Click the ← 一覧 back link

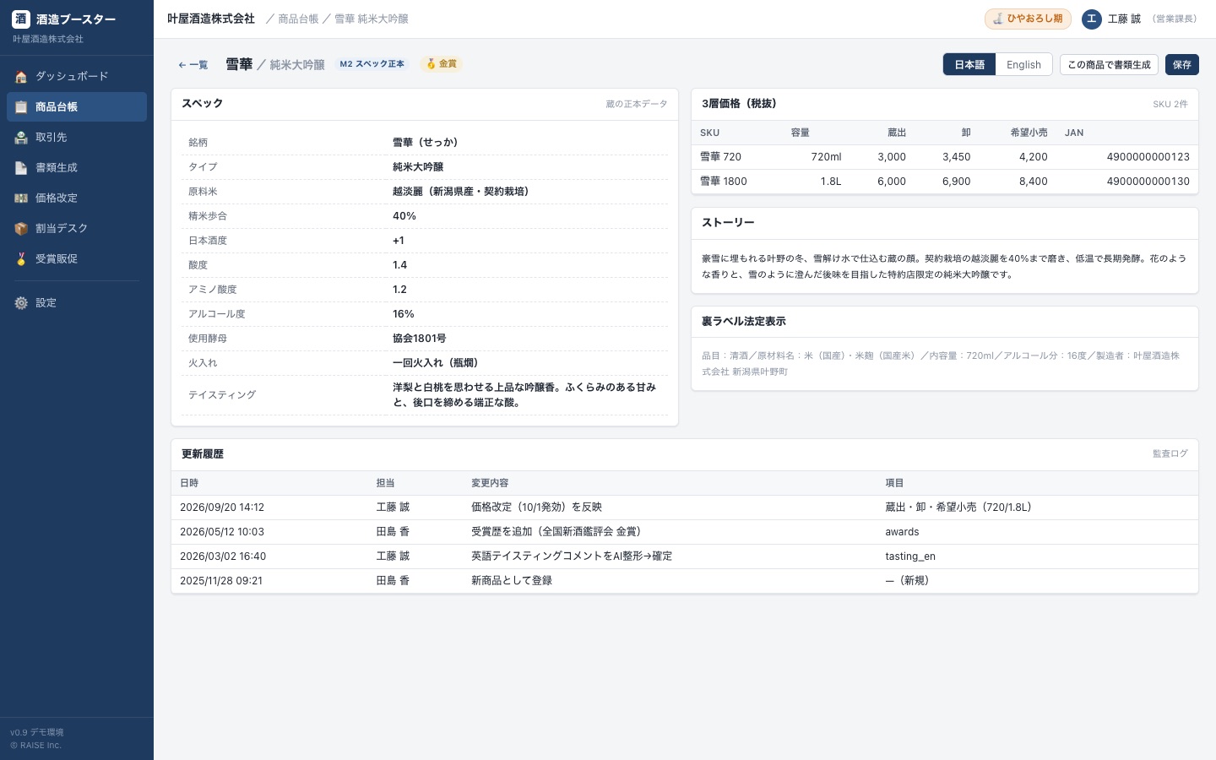click(x=193, y=65)
